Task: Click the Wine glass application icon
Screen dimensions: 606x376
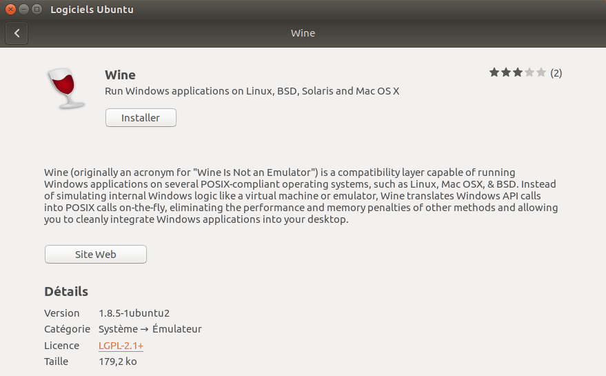Action: click(x=66, y=88)
